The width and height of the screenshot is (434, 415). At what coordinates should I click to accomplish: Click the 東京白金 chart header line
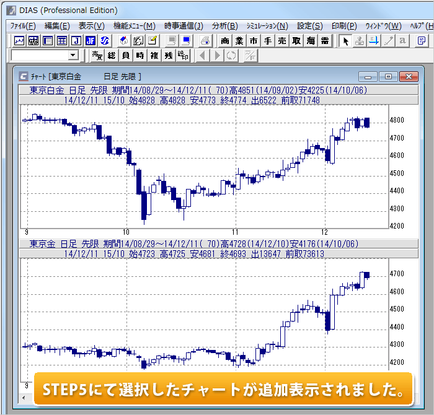[x=198, y=90]
